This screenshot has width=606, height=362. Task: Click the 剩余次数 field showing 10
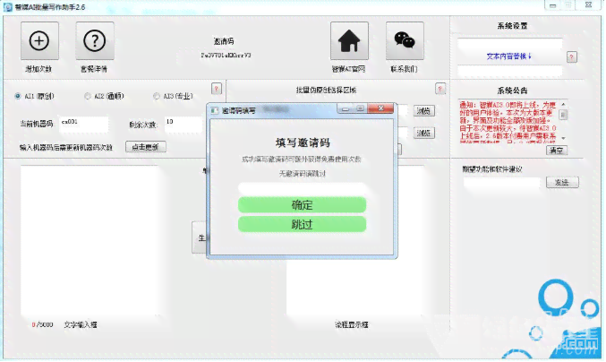[x=184, y=125]
